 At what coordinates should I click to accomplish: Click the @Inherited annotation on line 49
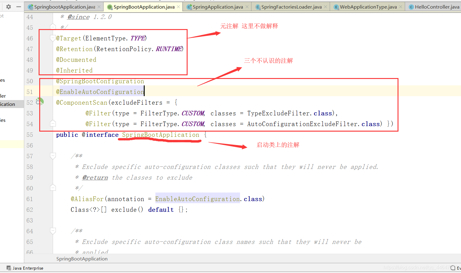74,70
